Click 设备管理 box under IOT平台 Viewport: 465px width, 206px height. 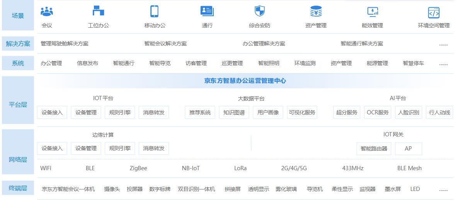click(x=86, y=112)
